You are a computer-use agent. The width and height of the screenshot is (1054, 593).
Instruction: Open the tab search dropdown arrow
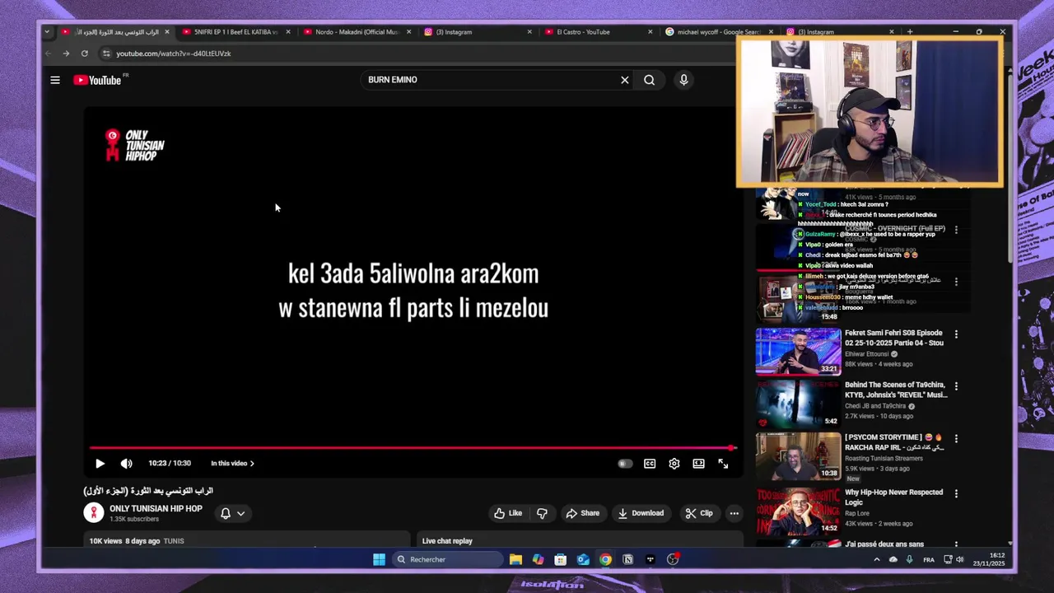click(x=47, y=32)
